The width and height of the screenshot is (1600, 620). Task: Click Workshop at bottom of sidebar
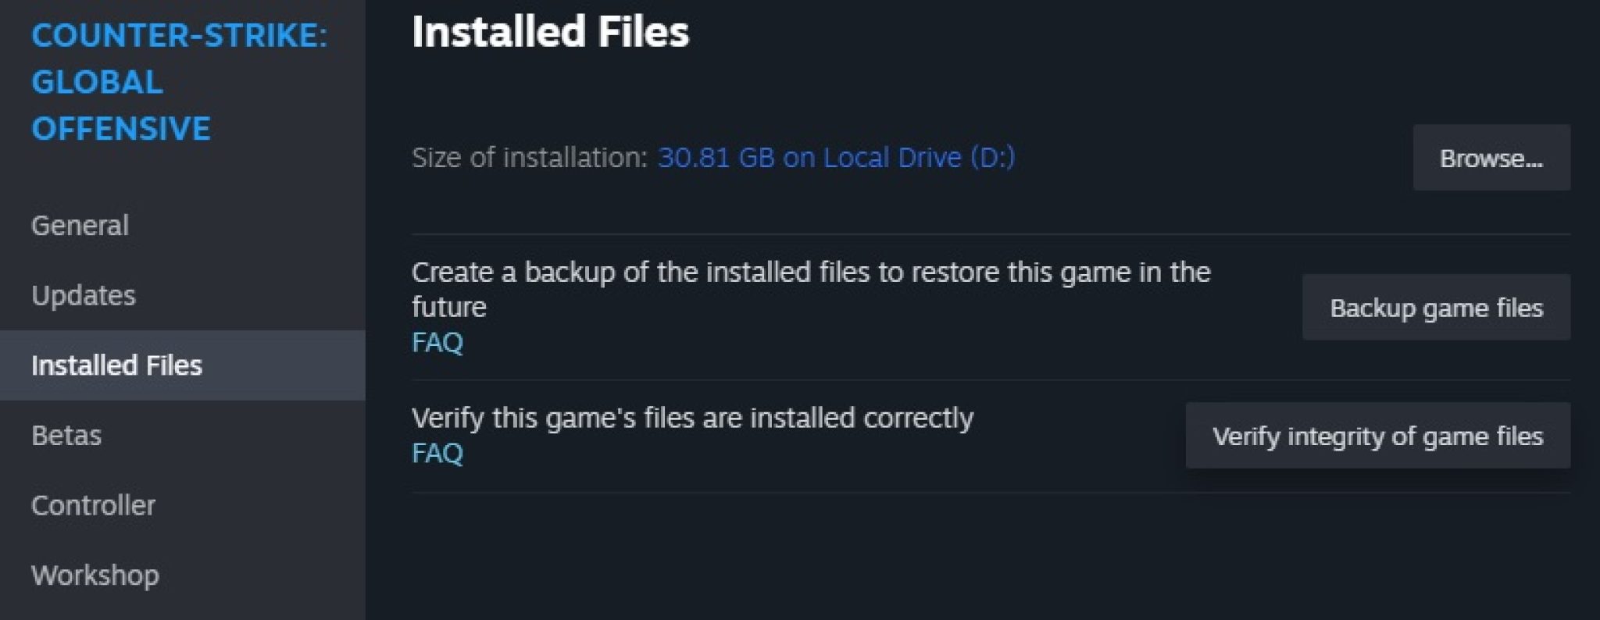[95, 575]
